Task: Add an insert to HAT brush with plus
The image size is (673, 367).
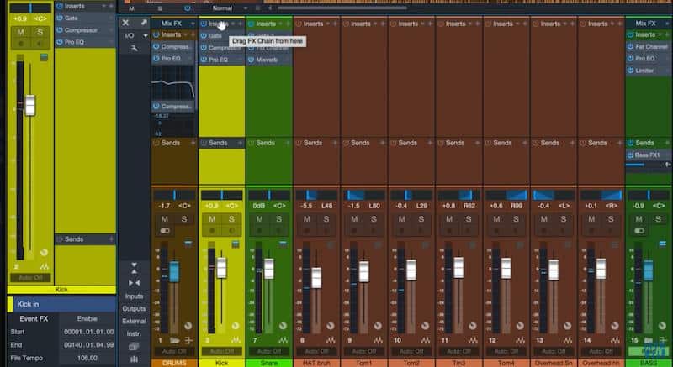Action: tap(335, 24)
